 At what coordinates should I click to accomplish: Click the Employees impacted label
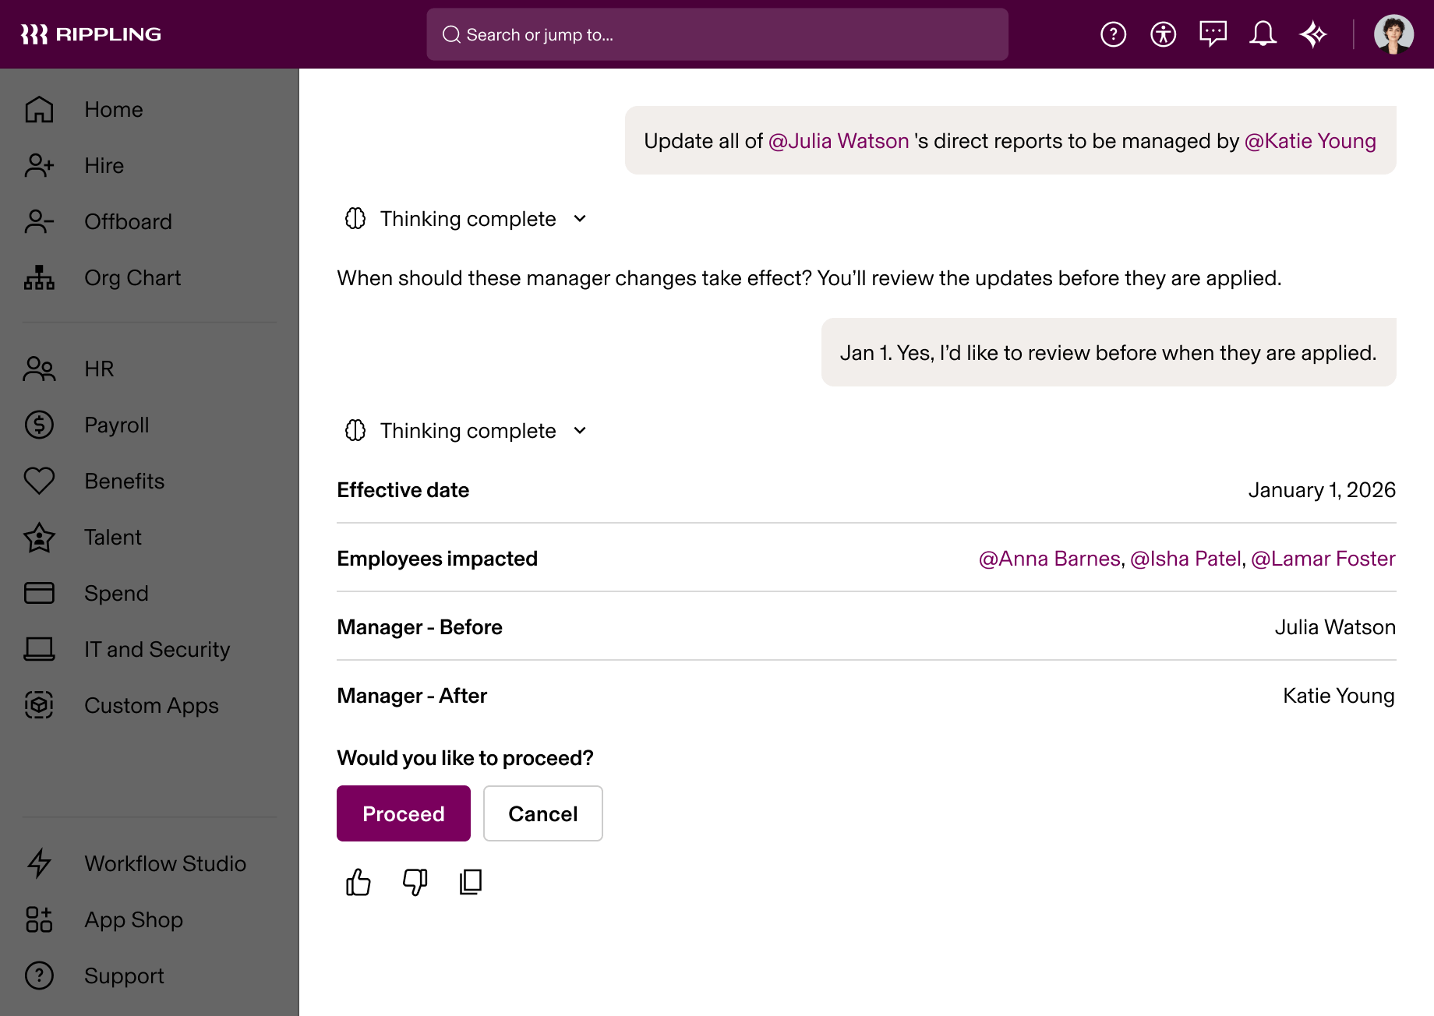pos(437,559)
